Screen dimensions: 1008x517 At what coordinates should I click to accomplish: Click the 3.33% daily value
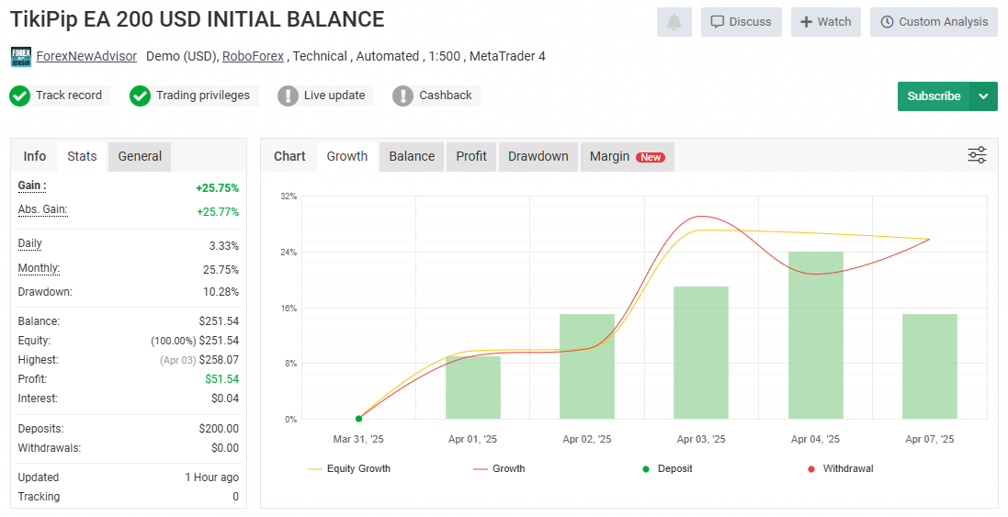tap(223, 246)
